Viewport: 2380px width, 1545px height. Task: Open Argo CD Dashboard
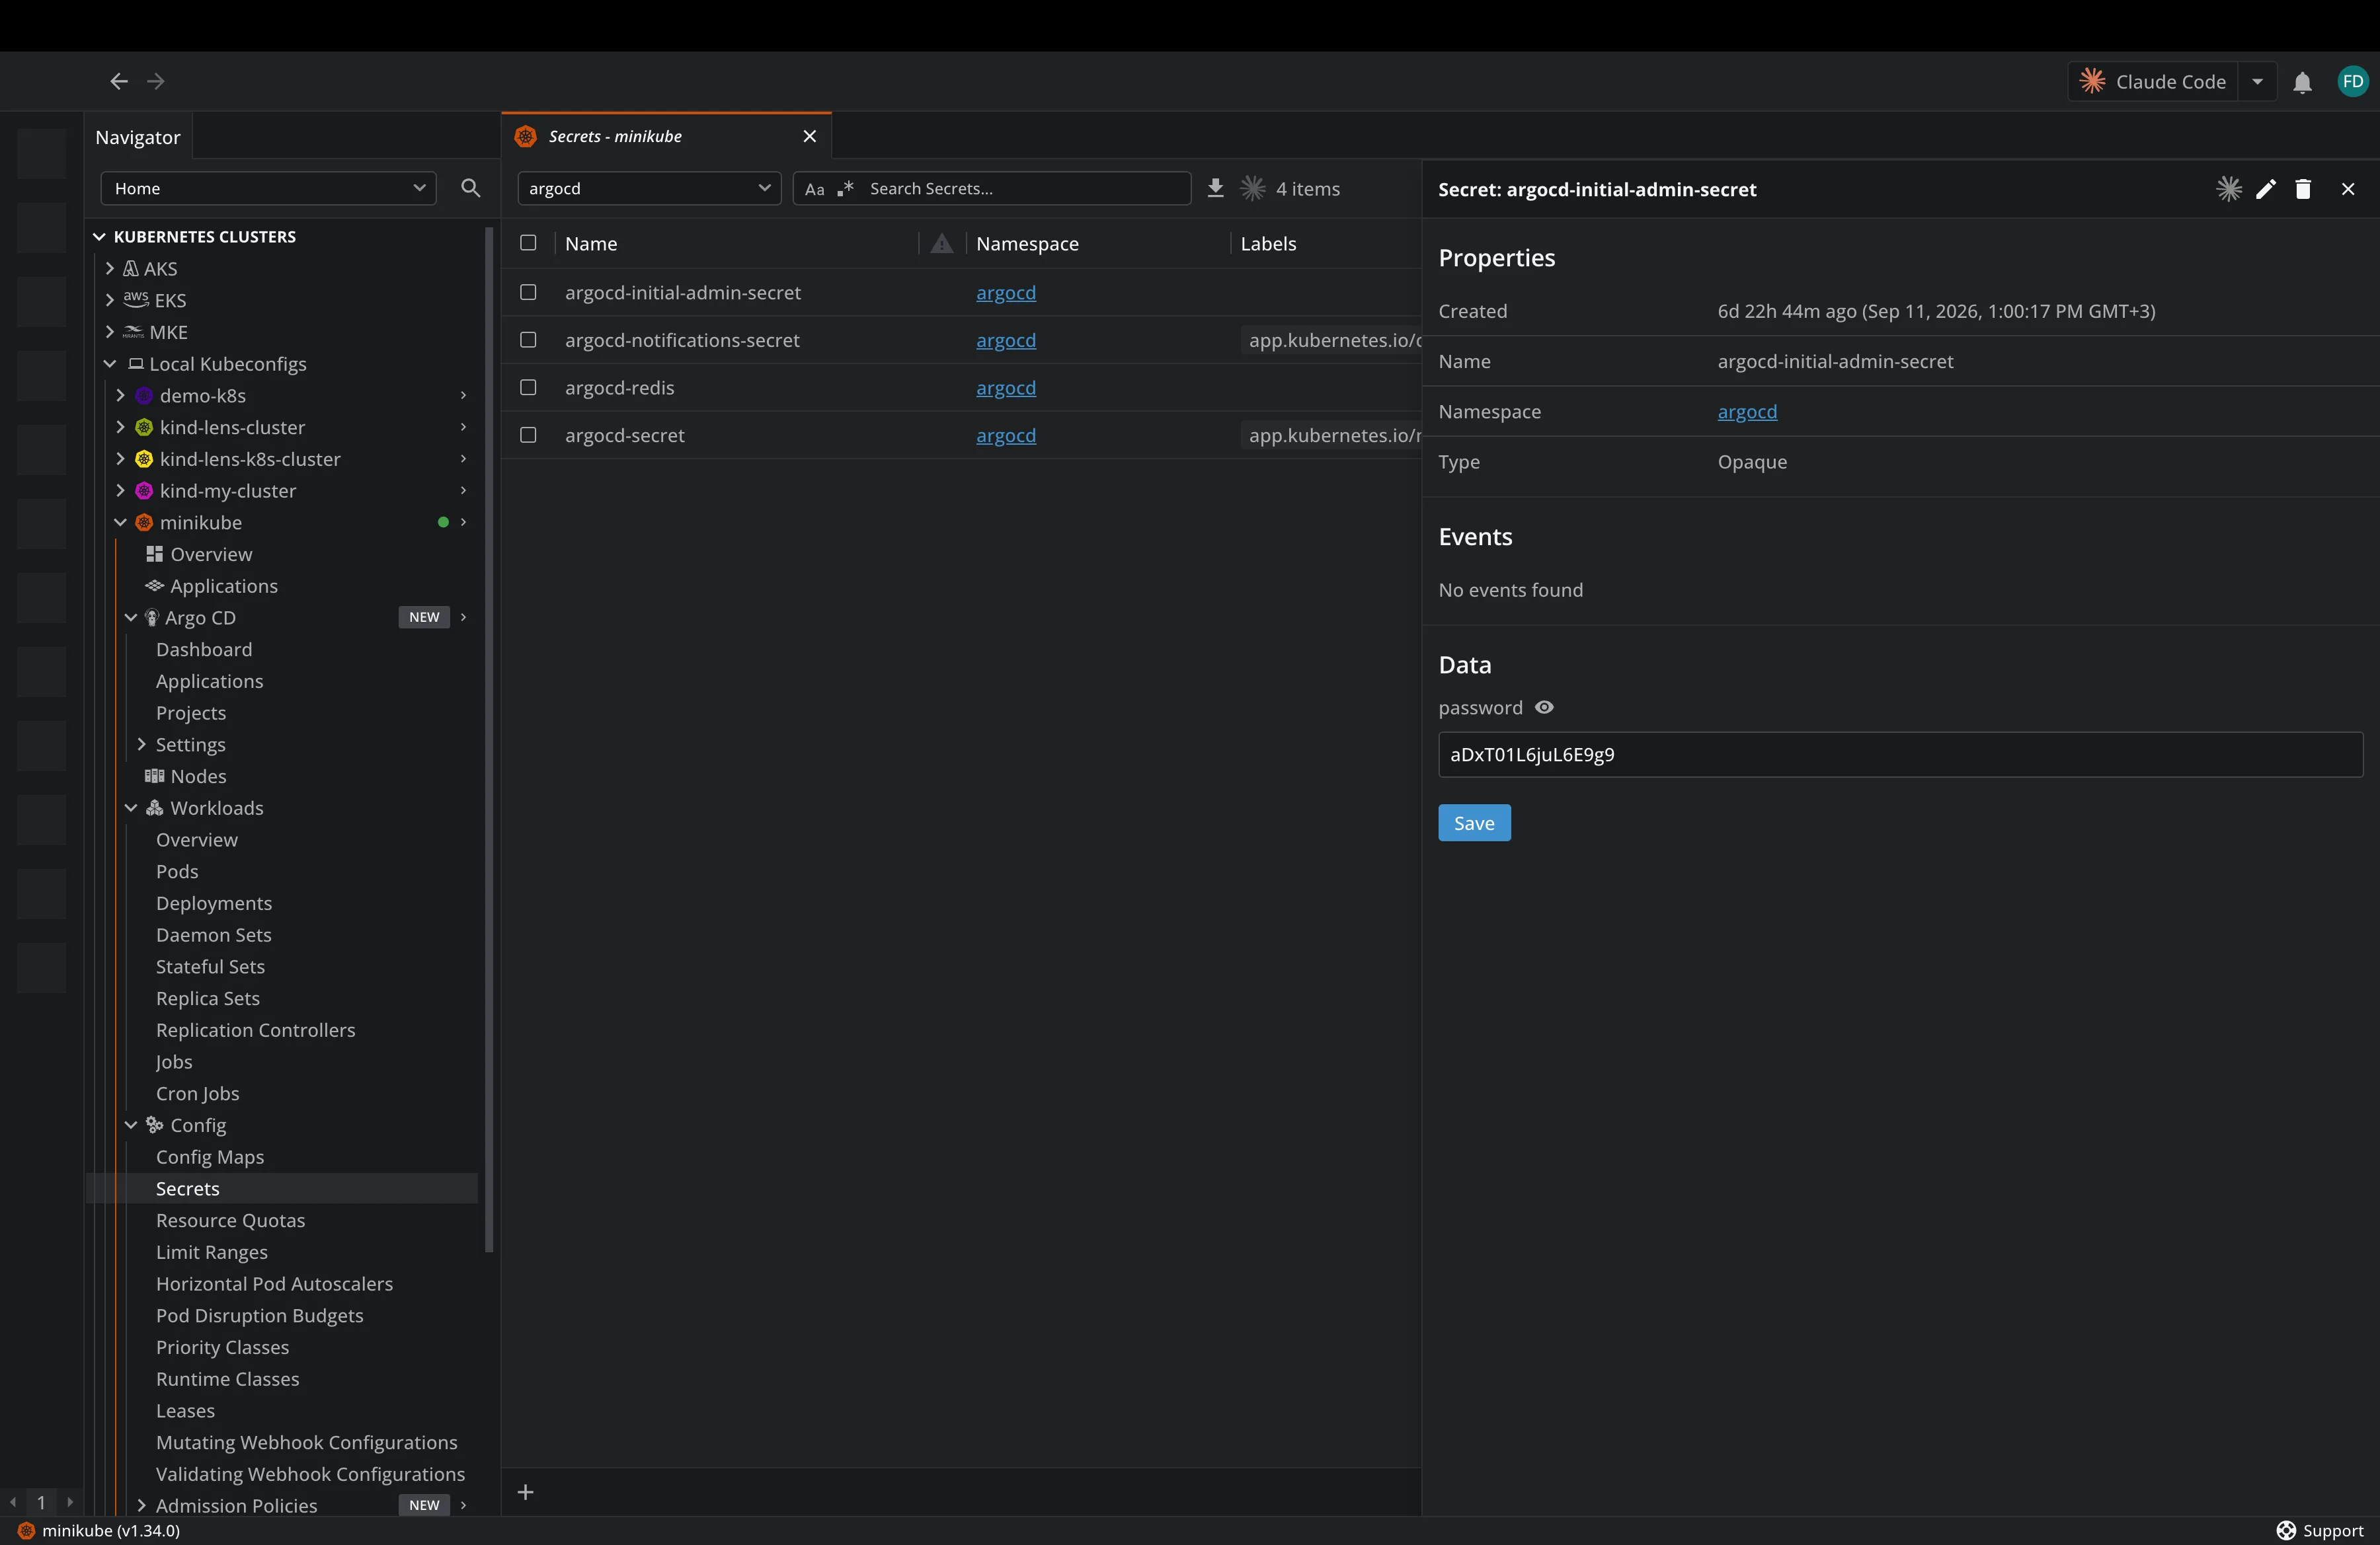pyautogui.click(x=204, y=650)
